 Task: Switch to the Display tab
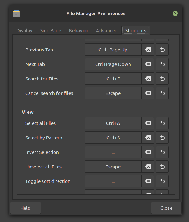24,30
